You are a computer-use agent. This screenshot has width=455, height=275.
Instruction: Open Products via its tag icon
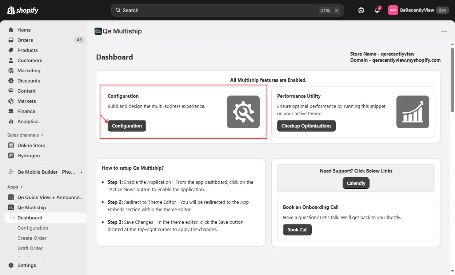[11, 50]
